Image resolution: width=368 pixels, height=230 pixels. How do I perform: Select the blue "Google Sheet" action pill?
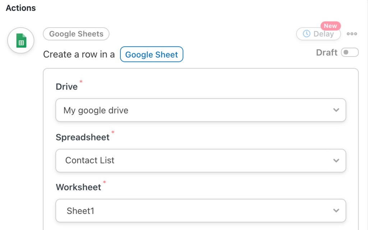tap(152, 54)
